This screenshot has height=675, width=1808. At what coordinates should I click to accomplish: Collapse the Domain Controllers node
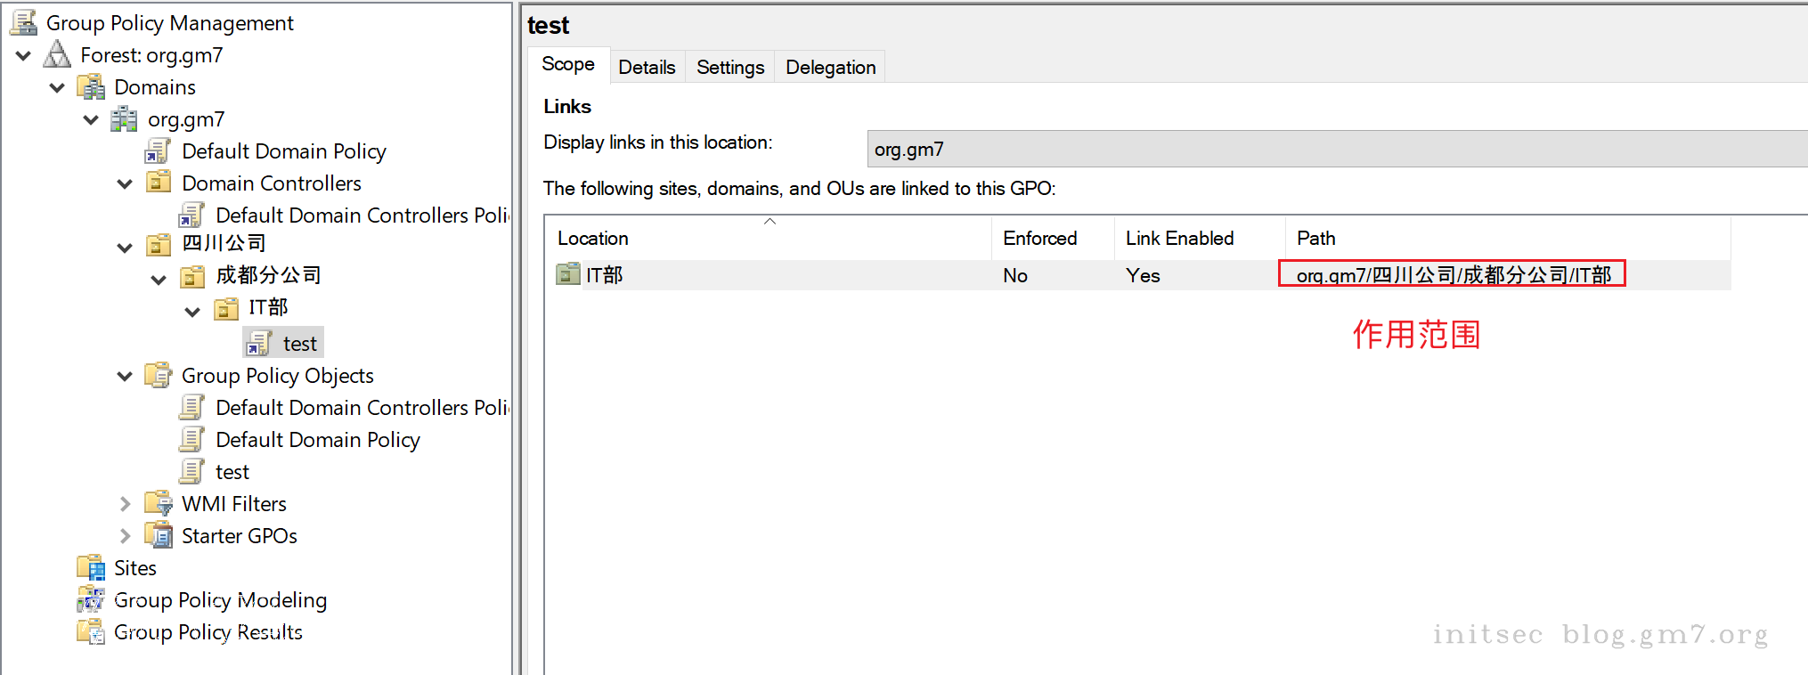coord(125,184)
